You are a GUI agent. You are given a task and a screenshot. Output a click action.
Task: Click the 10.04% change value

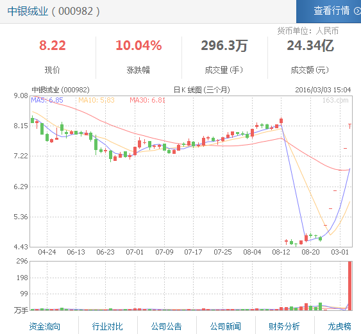click(x=139, y=46)
